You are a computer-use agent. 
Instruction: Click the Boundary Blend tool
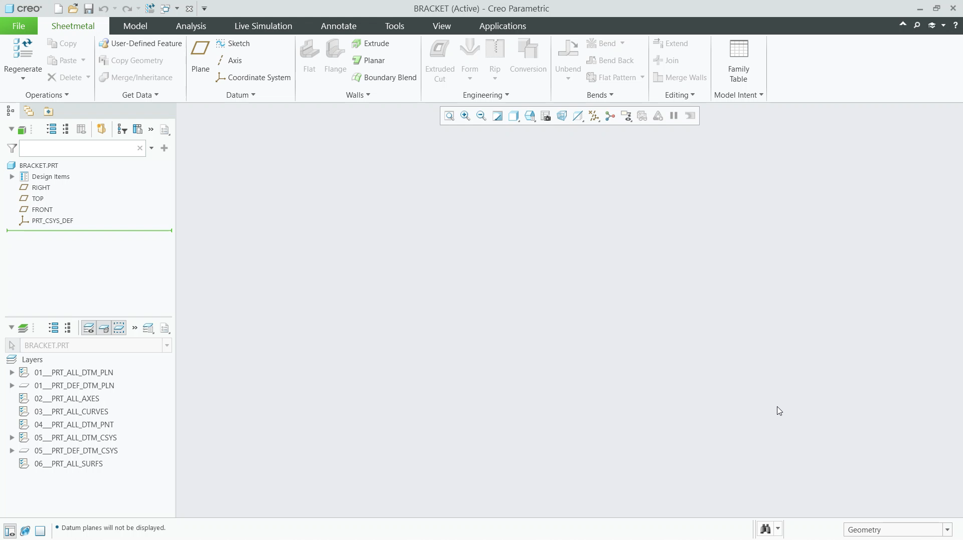[384, 78]
